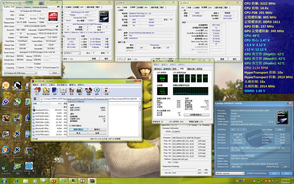Screen dimensions: 294x184
Task: Click Name (名稱) column header in WinRAR
Action: [x=41, y=103]
